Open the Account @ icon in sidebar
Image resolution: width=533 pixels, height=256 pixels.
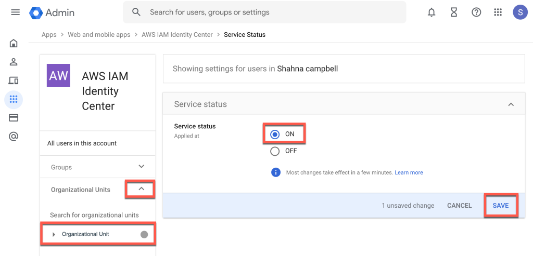pyautogui.click(x=14, y=136)
